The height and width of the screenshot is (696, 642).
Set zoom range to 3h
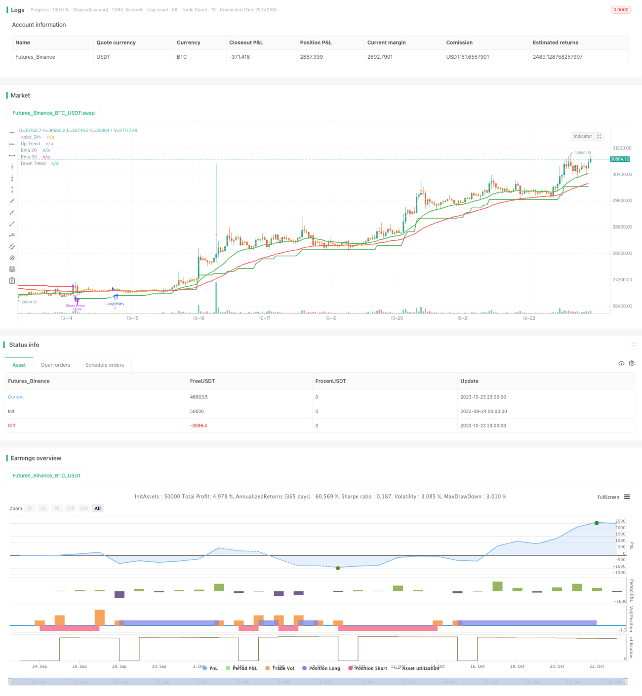43,508
